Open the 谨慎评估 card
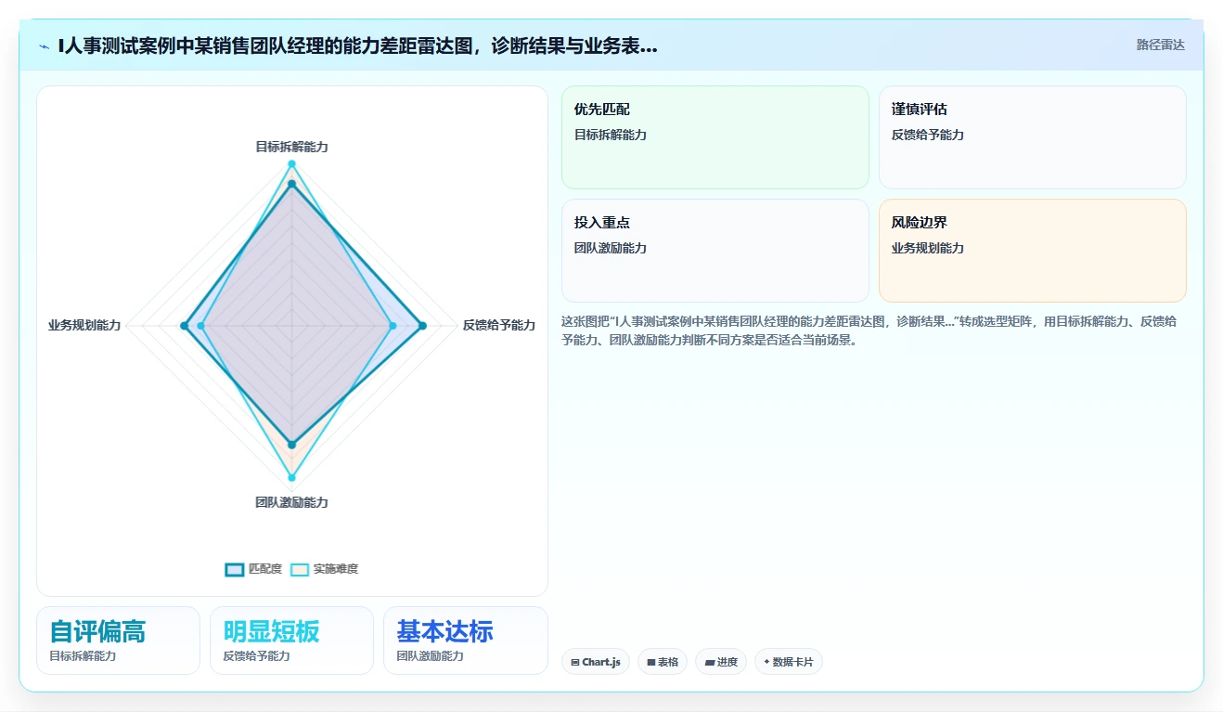This screenshot has width=1223, height=712. coord(1033,137)
